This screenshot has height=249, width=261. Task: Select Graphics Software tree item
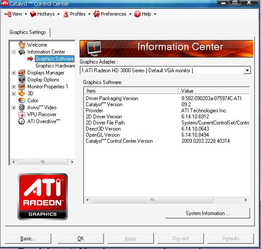coord(55,59)
